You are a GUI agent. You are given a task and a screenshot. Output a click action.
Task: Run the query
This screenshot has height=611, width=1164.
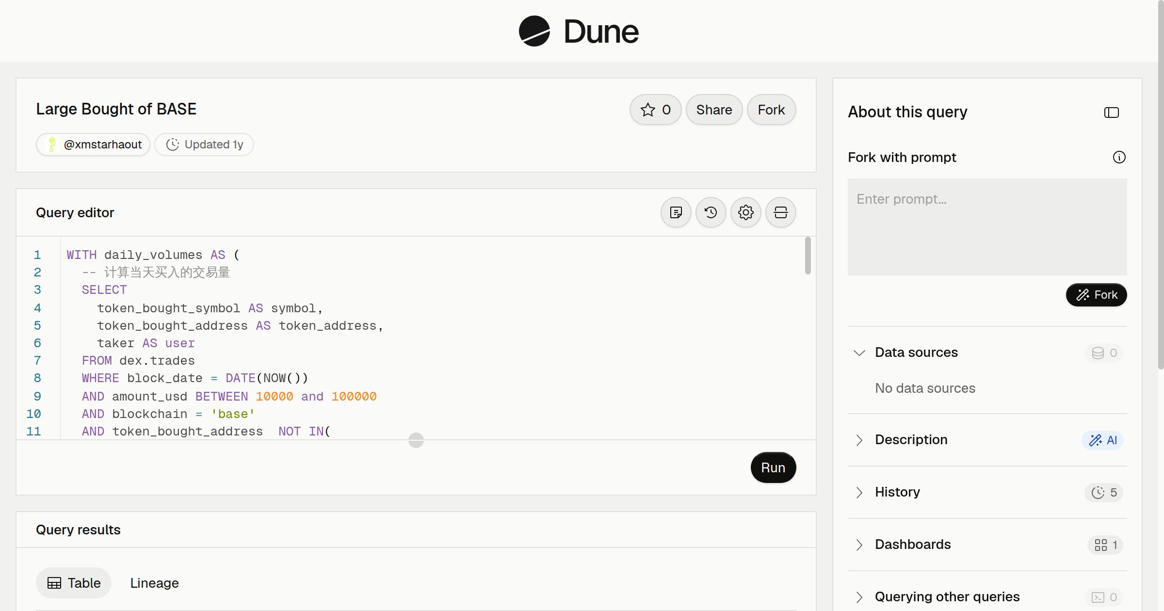[x=773, y=467]
